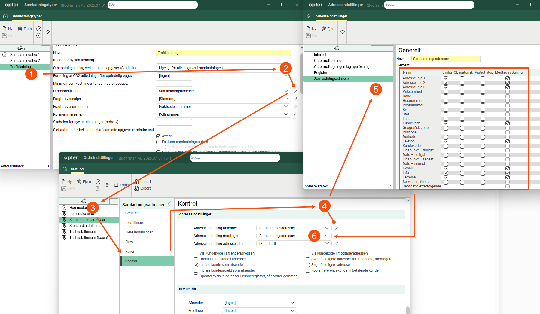540x314 pixels.
Task: Select Ordermottagning in address settings list
Action: pos(328,61)
